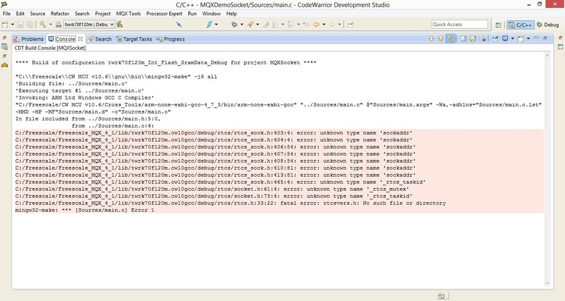Click the left trim yellow folder icon
The width and height of the screenshot is (565, 301).
5,65
